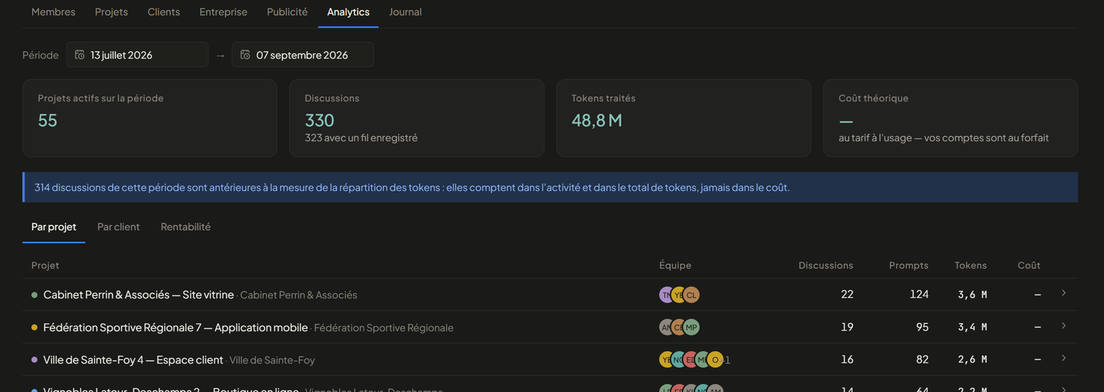Click the 19 discussions value for Fédération Sportive
The width and height of the screenshot is (1104, 392).
847,327
